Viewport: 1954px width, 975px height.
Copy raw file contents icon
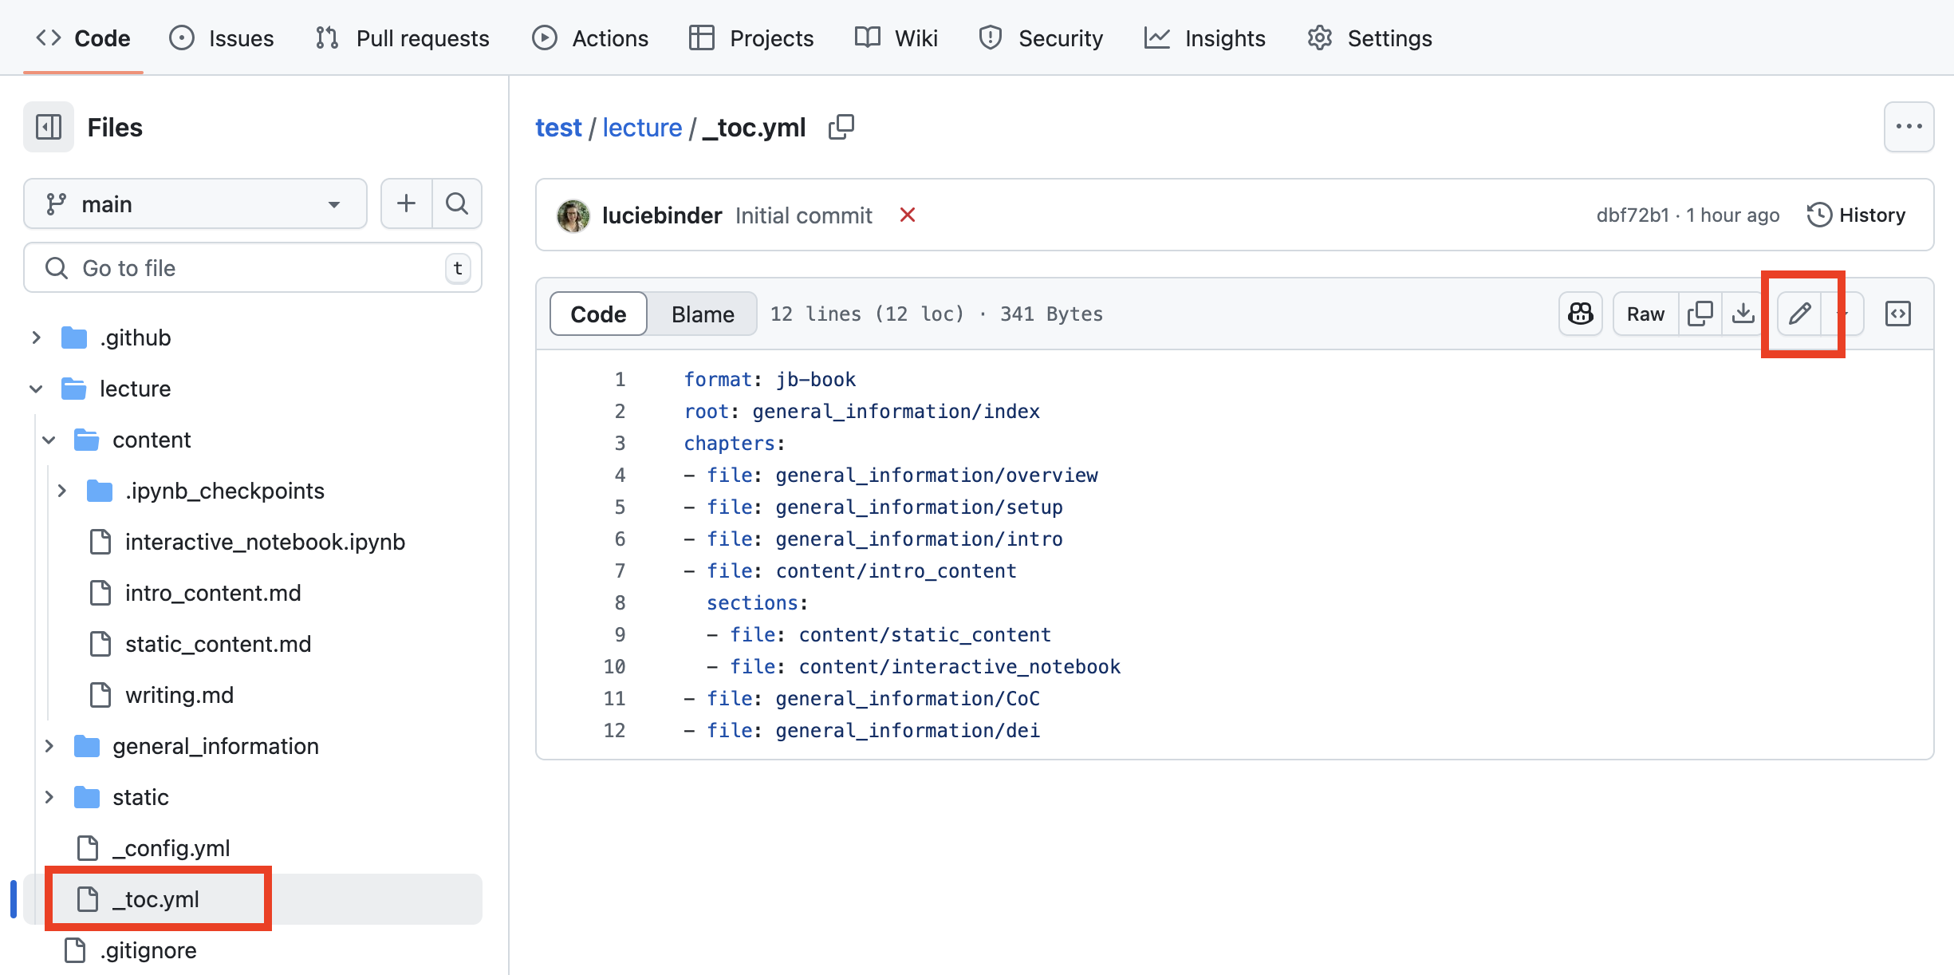[1700, 314]
